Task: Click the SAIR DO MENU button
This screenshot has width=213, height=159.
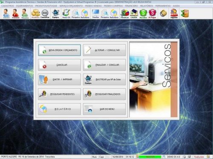Action: [x=104, y=109]
